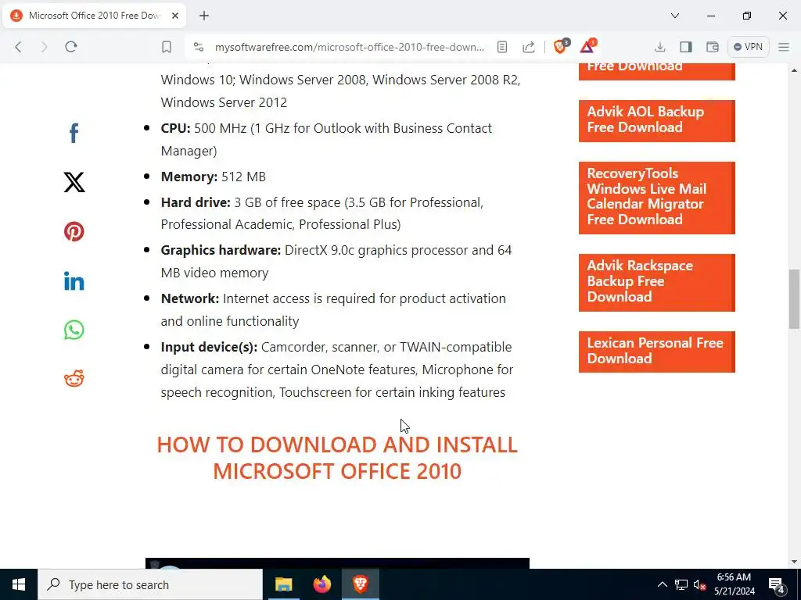Click the VPN button
Screen dimensions: 801x600
[x=748, y=47]
